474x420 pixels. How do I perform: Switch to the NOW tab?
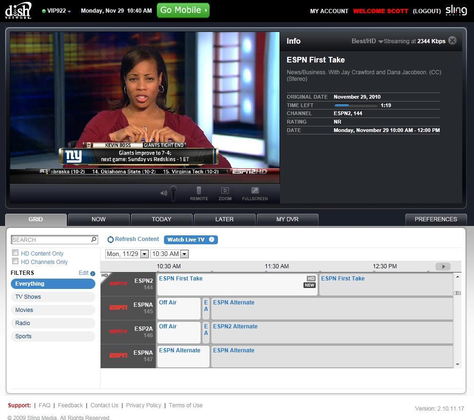point(99,219)
